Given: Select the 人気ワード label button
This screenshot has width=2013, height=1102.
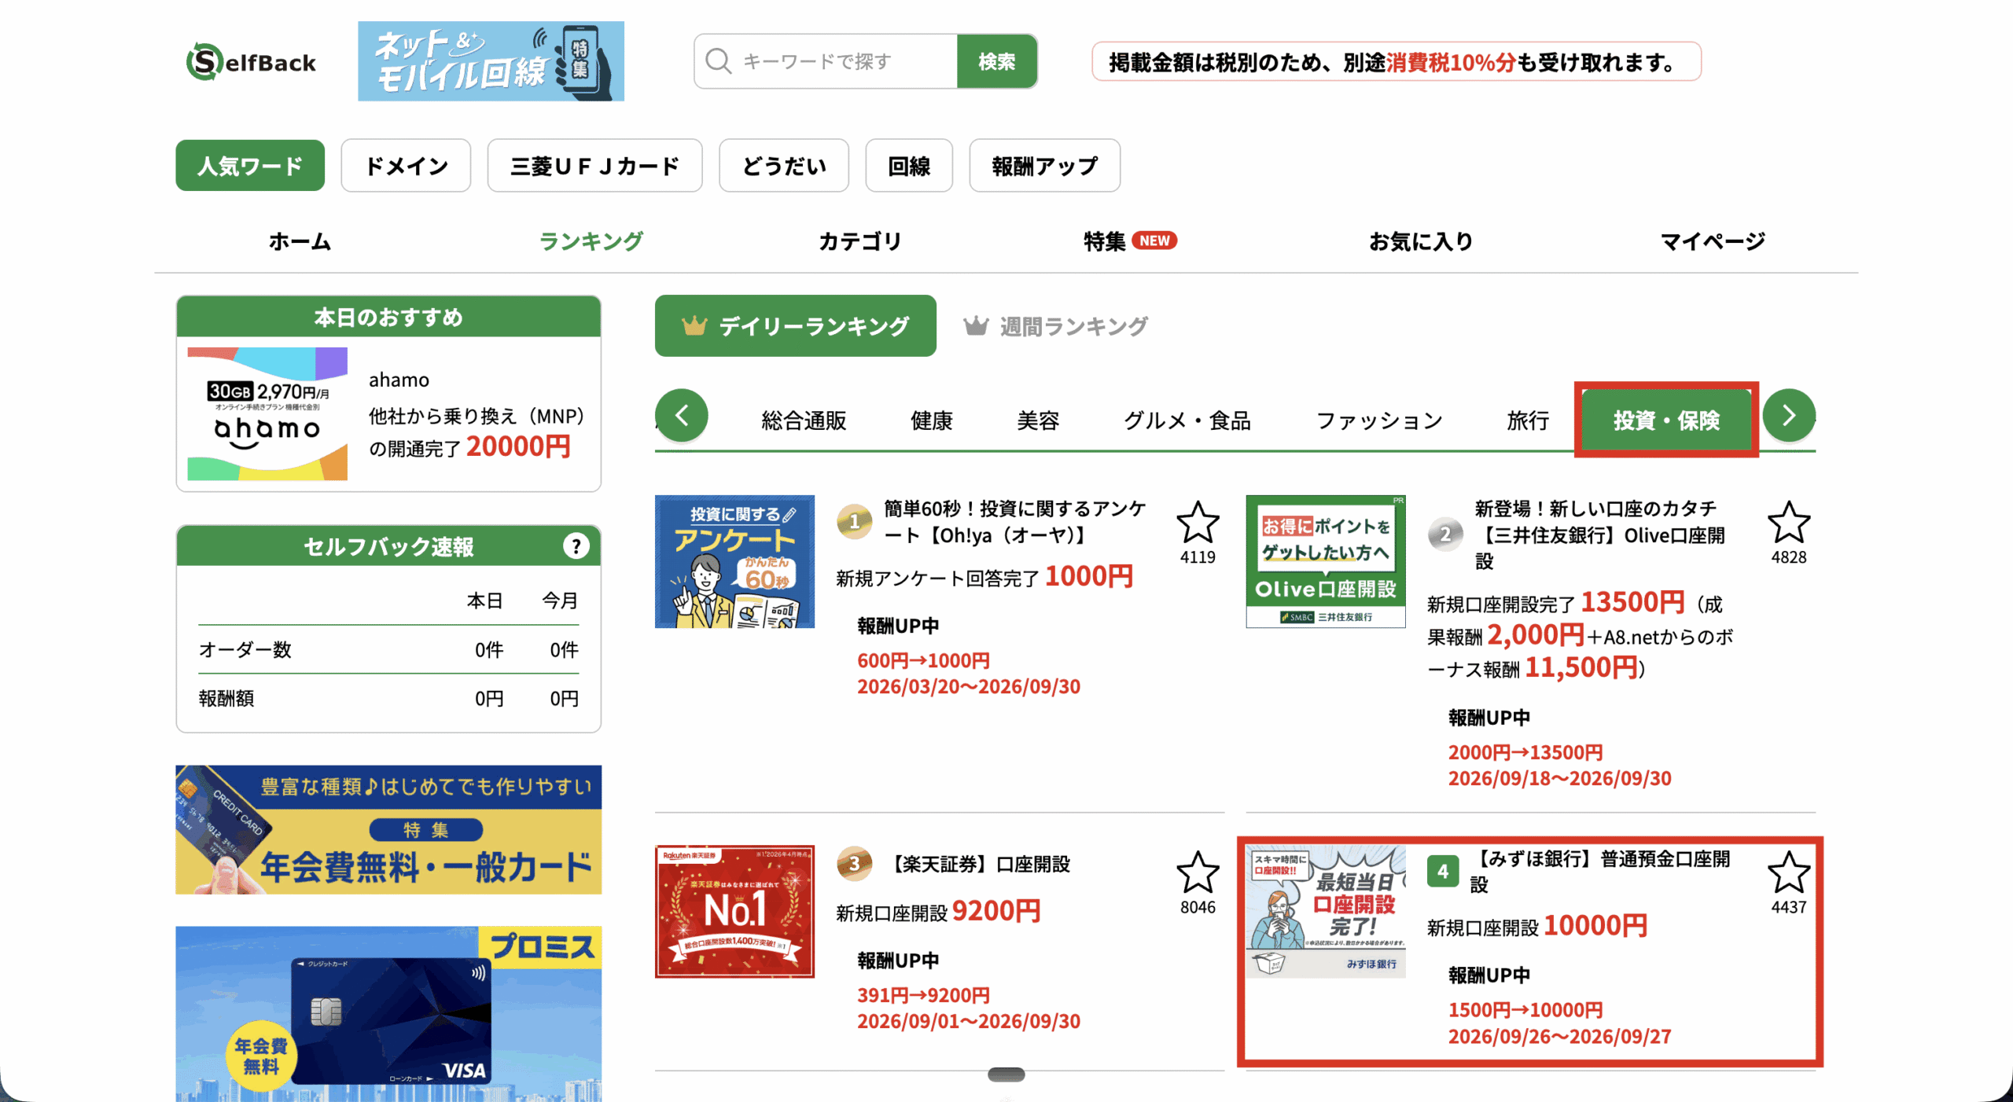Looking at the screenshot, I should click(250, 166).
